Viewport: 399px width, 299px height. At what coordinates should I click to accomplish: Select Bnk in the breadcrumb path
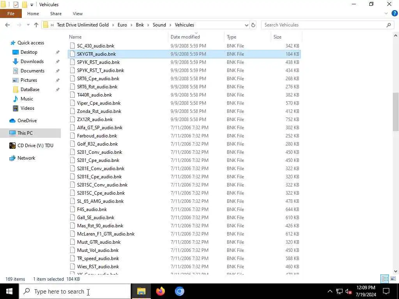140,25
